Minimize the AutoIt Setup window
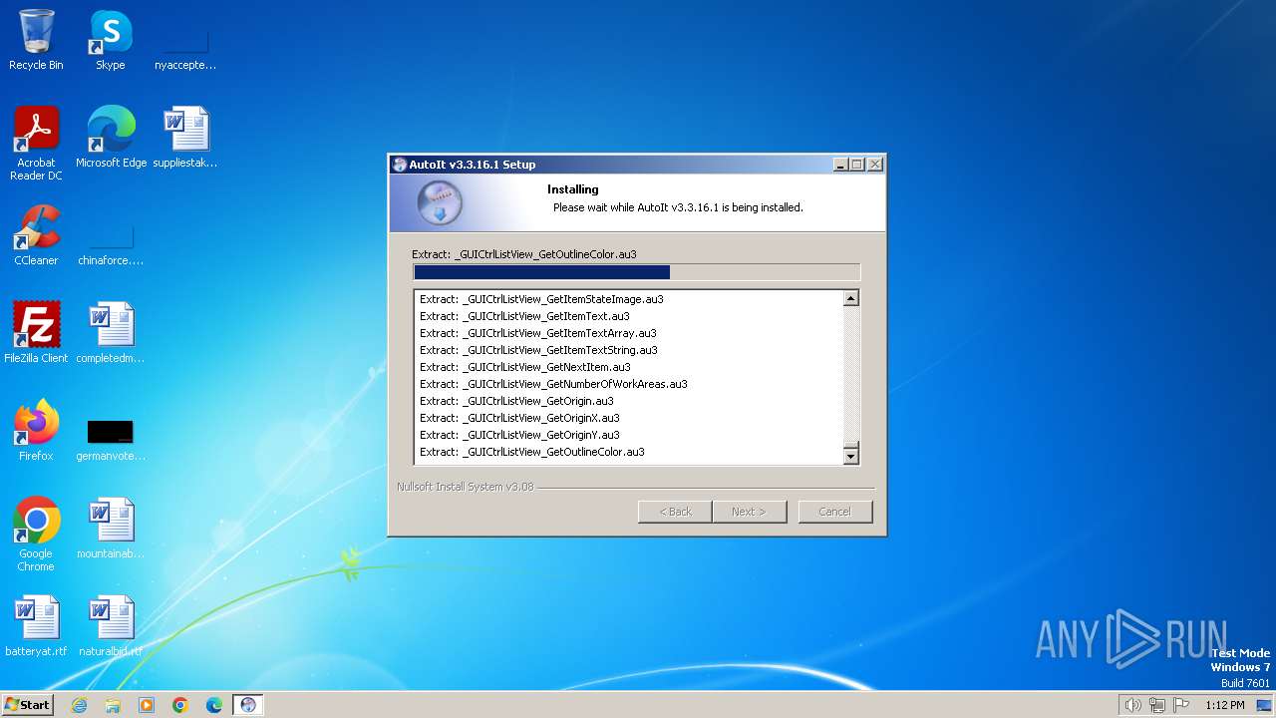This screenshot has height=718, width=1276. (x=840, y=165)
